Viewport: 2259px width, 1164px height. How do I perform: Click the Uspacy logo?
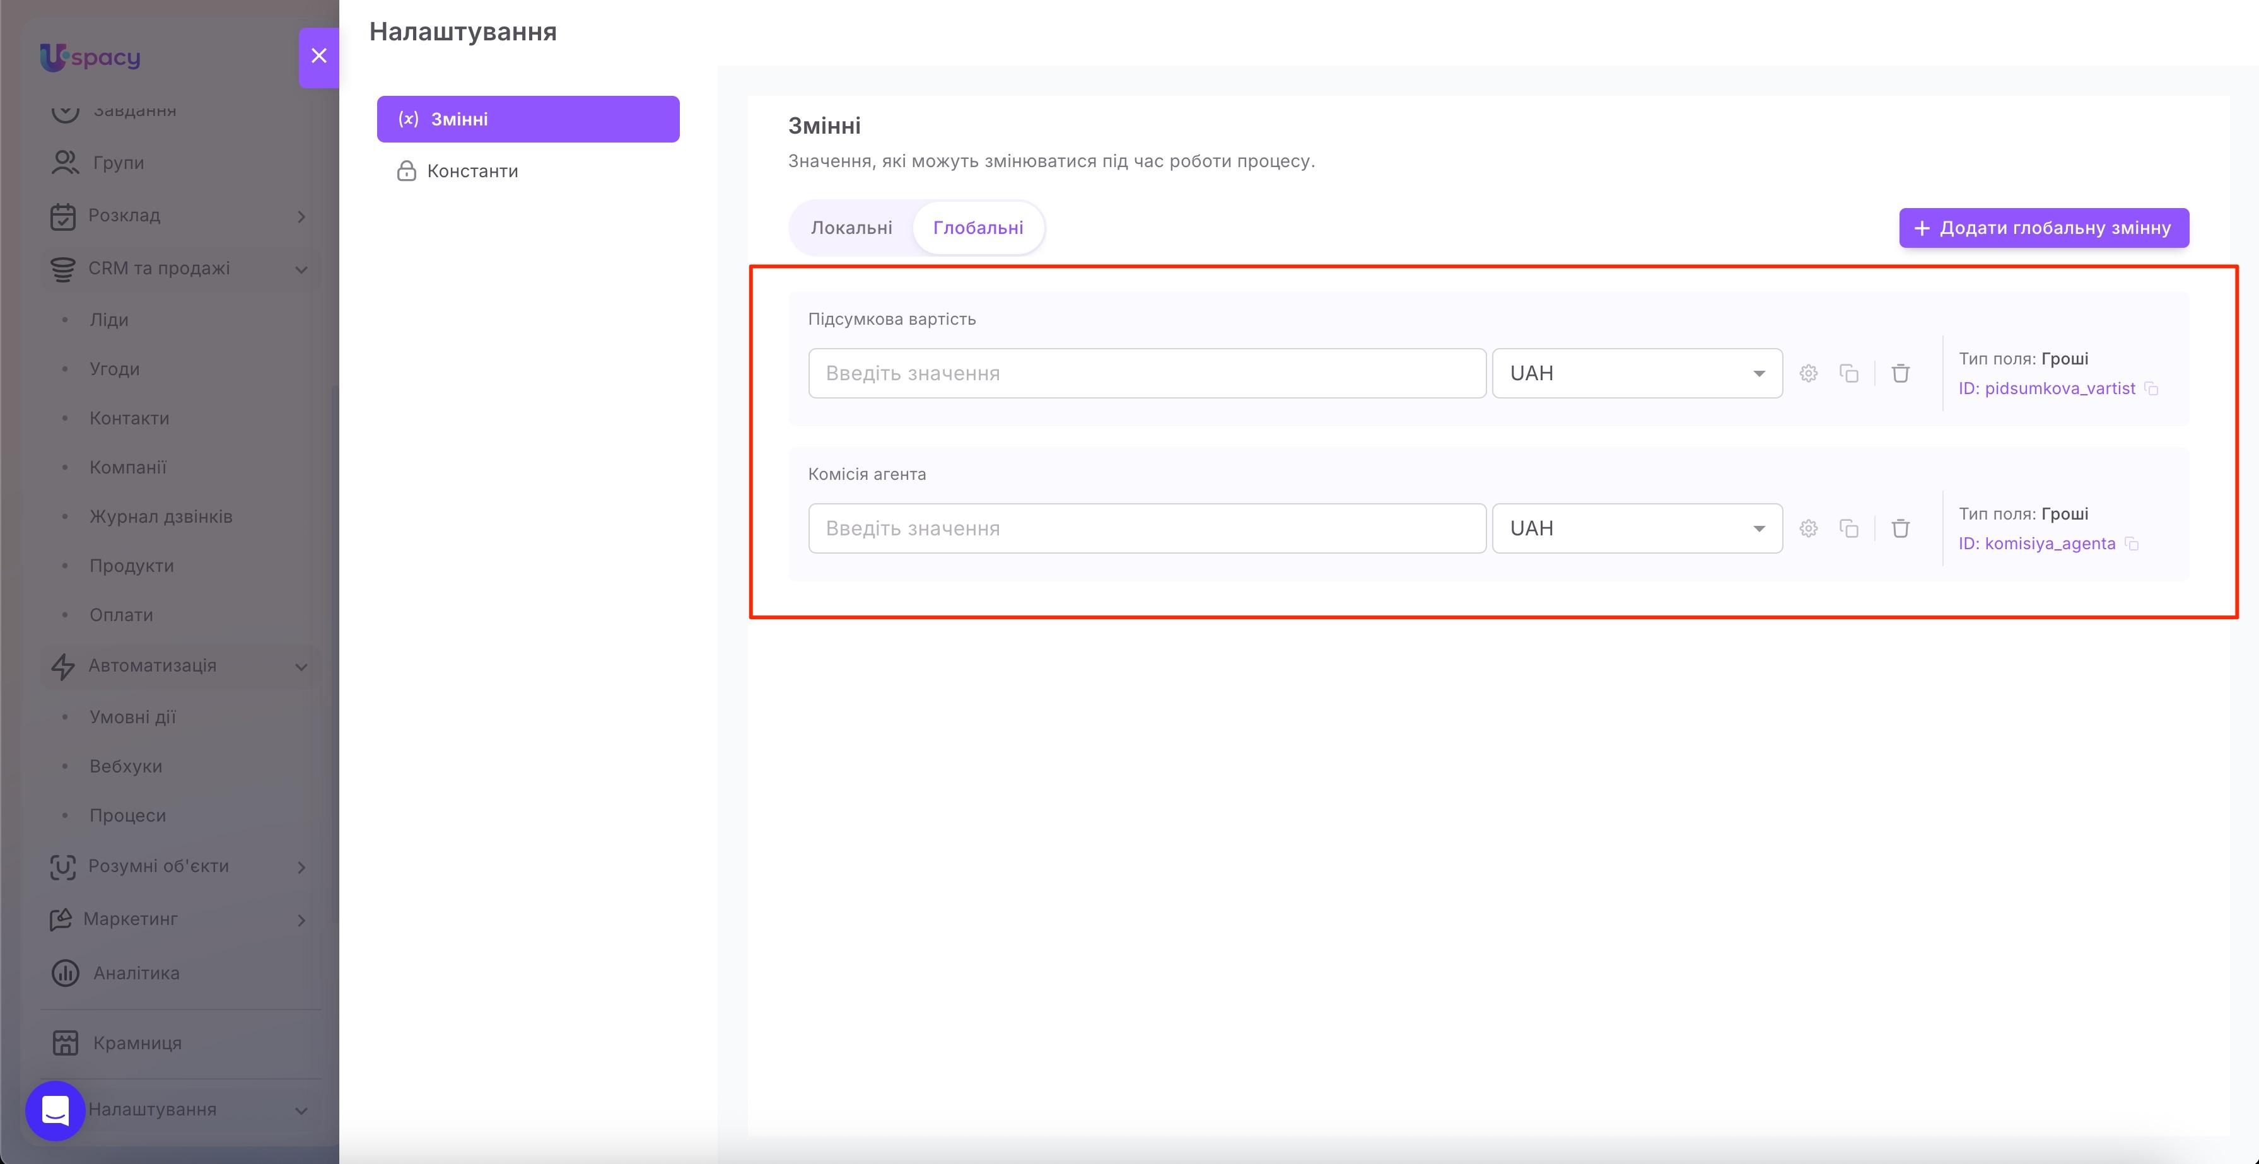[x=90, y=57]
